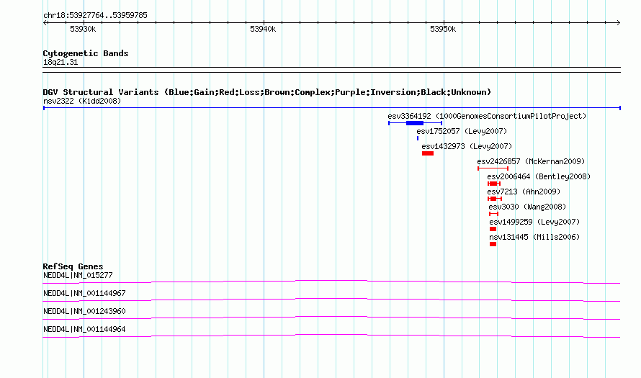This screenshot has height=378, width=641.
Task: Click the esv2426857 red loss bar
Action: click(493, 168)
